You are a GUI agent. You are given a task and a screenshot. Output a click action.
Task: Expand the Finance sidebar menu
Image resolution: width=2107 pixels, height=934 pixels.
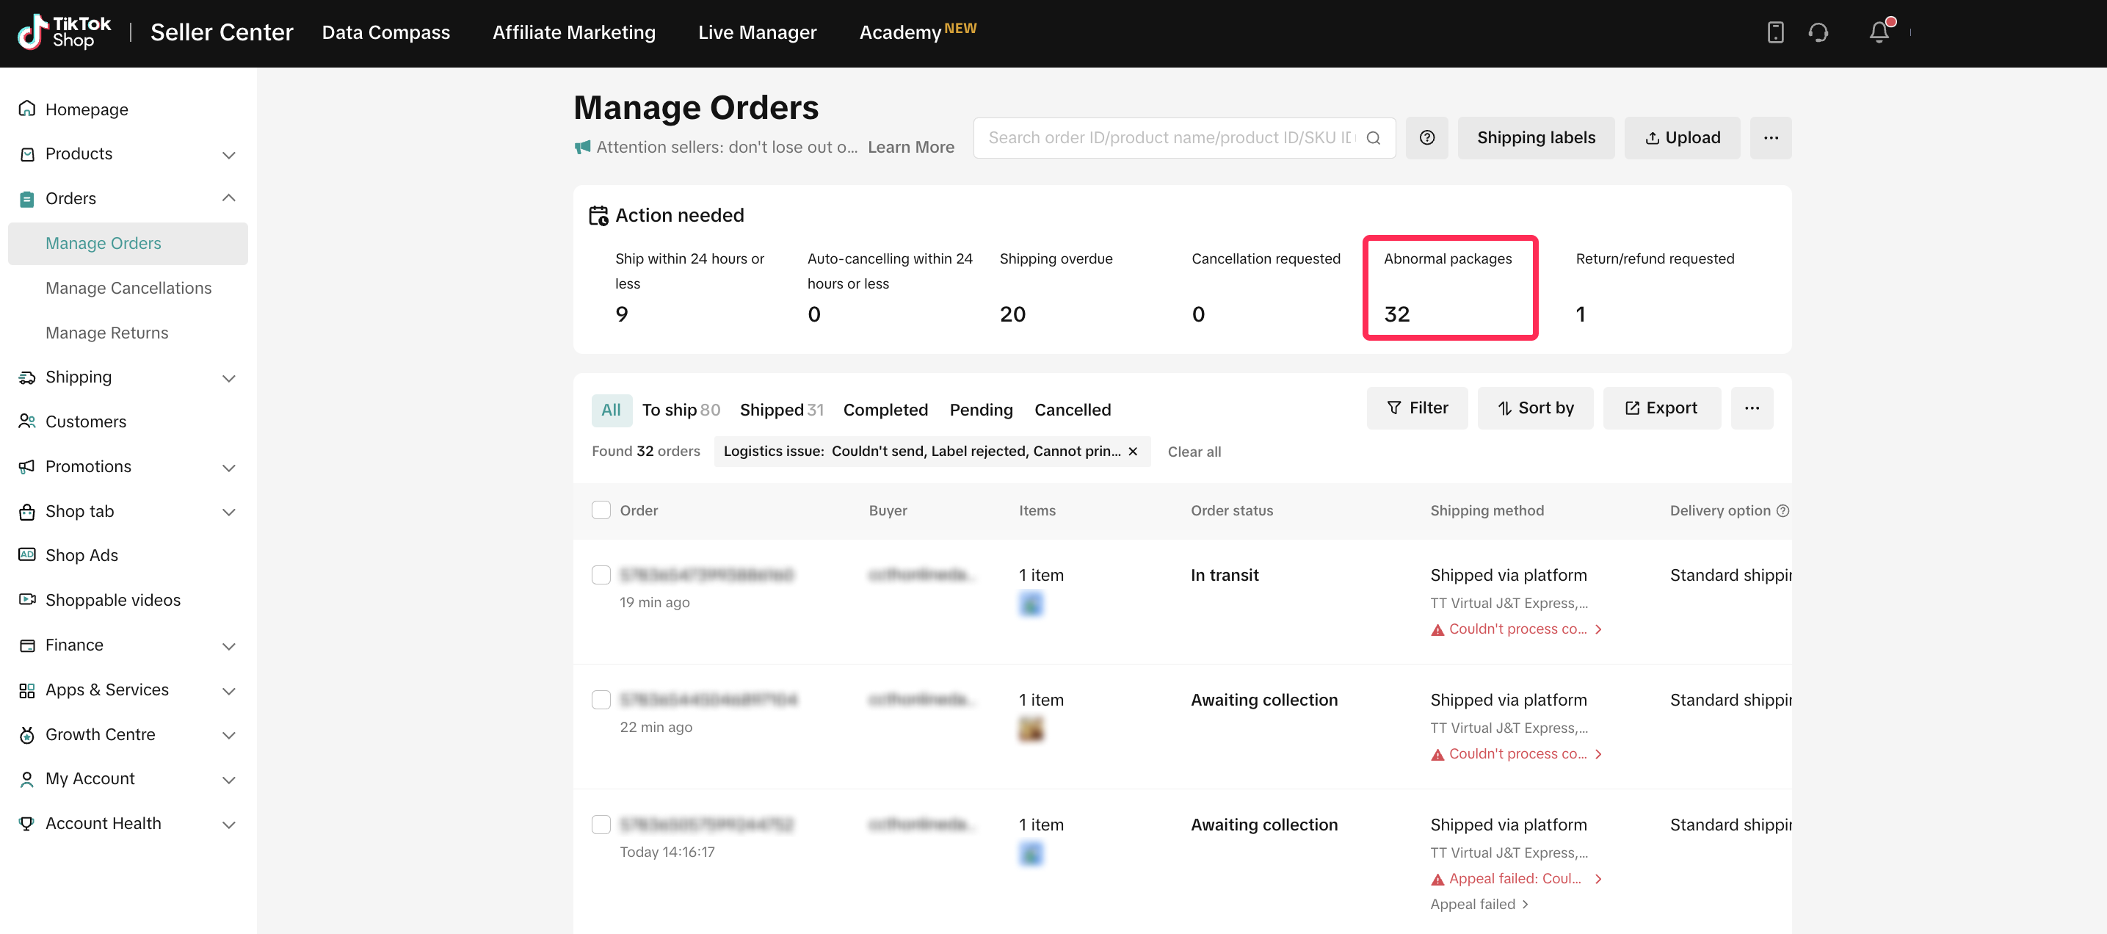[x=228, y=645]
